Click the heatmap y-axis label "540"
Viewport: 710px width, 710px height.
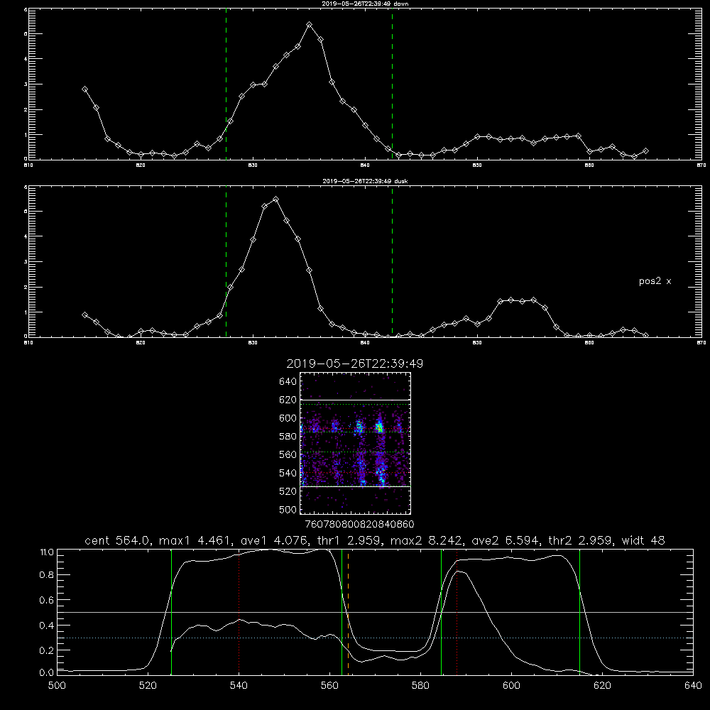pyautogui.click(x=288, y=473)
